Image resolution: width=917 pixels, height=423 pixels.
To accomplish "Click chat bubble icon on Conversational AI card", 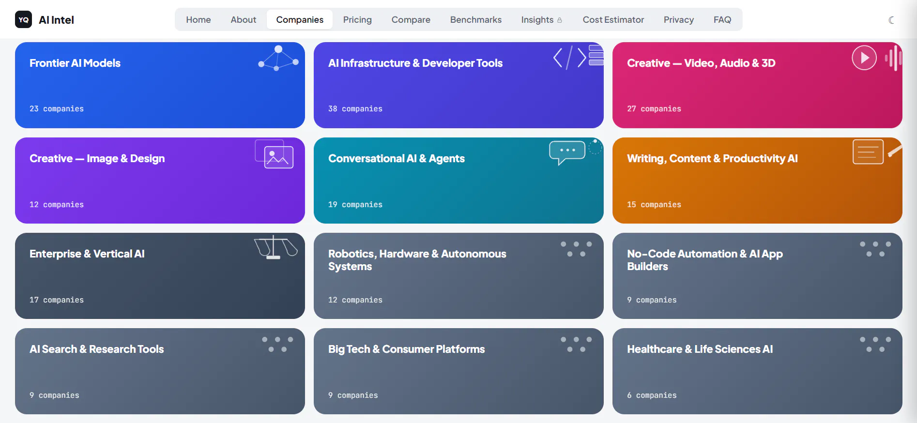I will tap(567, 152).
